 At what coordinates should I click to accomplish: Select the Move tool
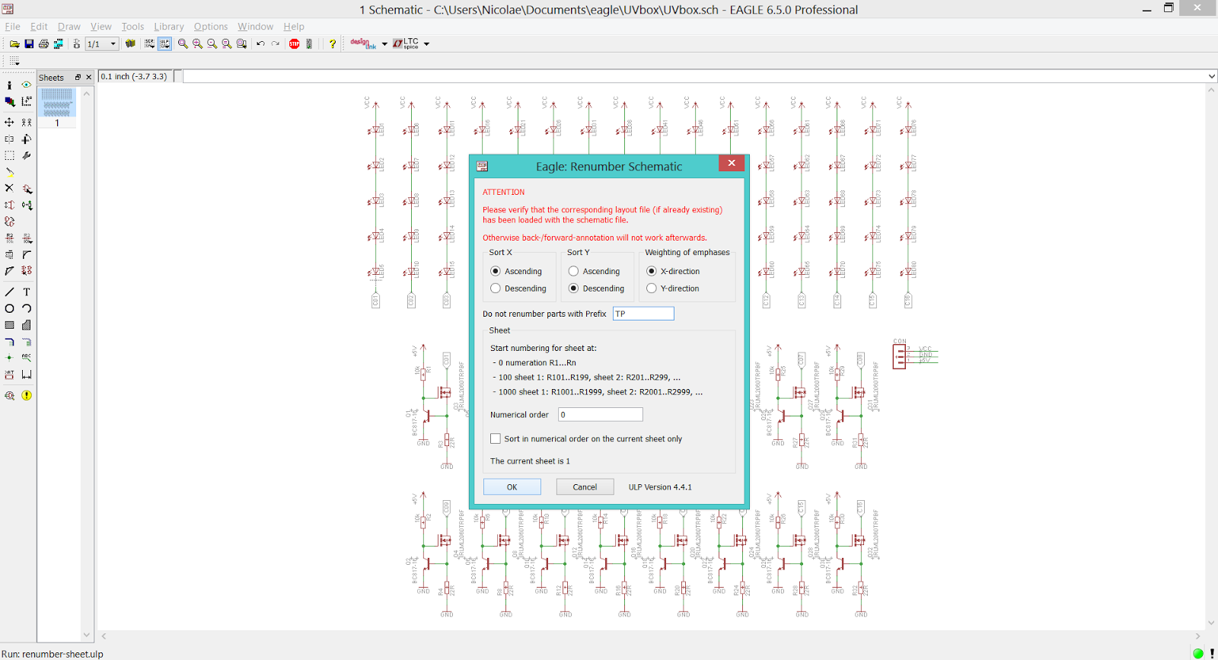[9, 122]
